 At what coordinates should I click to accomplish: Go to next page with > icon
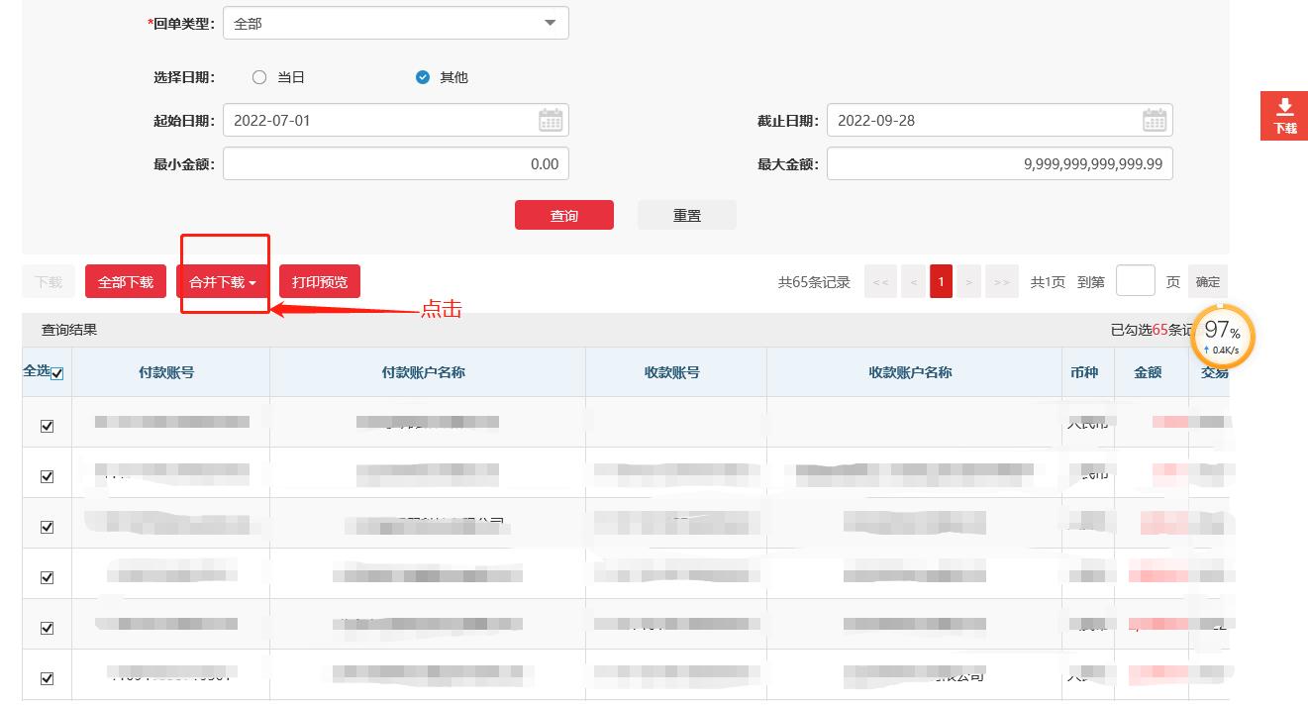pos(968,281)
